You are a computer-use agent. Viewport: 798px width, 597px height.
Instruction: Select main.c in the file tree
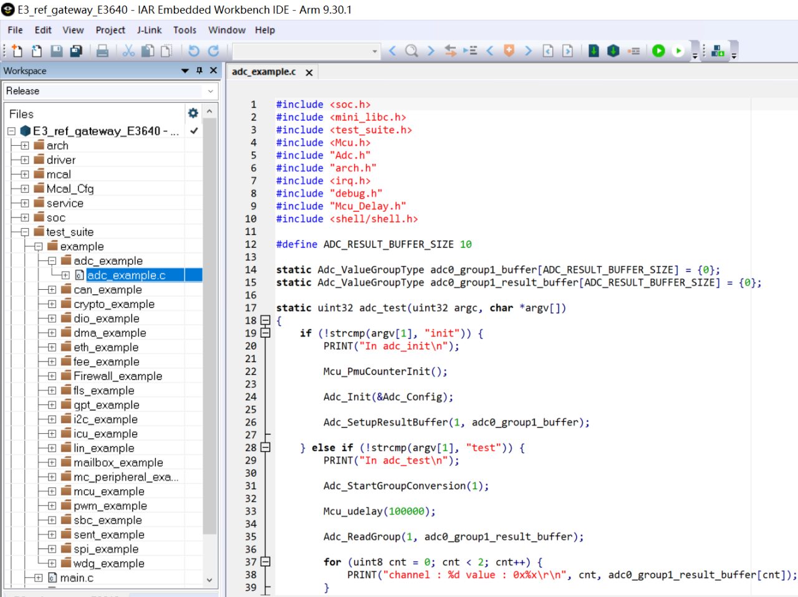pos(77,578)
